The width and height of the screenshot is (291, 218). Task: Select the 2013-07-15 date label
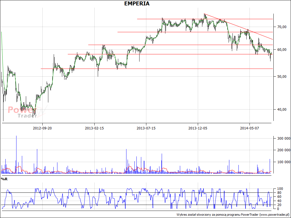[146, 128]
